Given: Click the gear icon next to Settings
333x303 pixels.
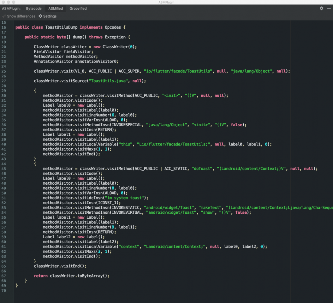Looking at the screenshot, I should click(x=40, y=16).
